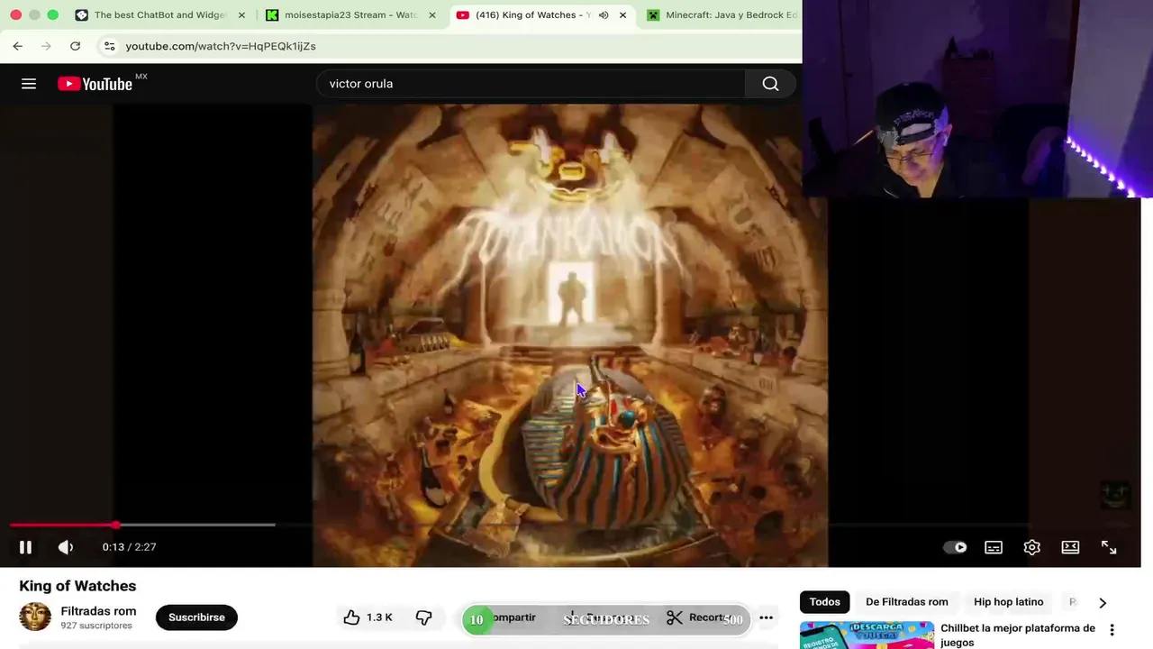Go to the YouTube home logo
The height and width of the screenshot is (649, 1153).
point(95,84)
